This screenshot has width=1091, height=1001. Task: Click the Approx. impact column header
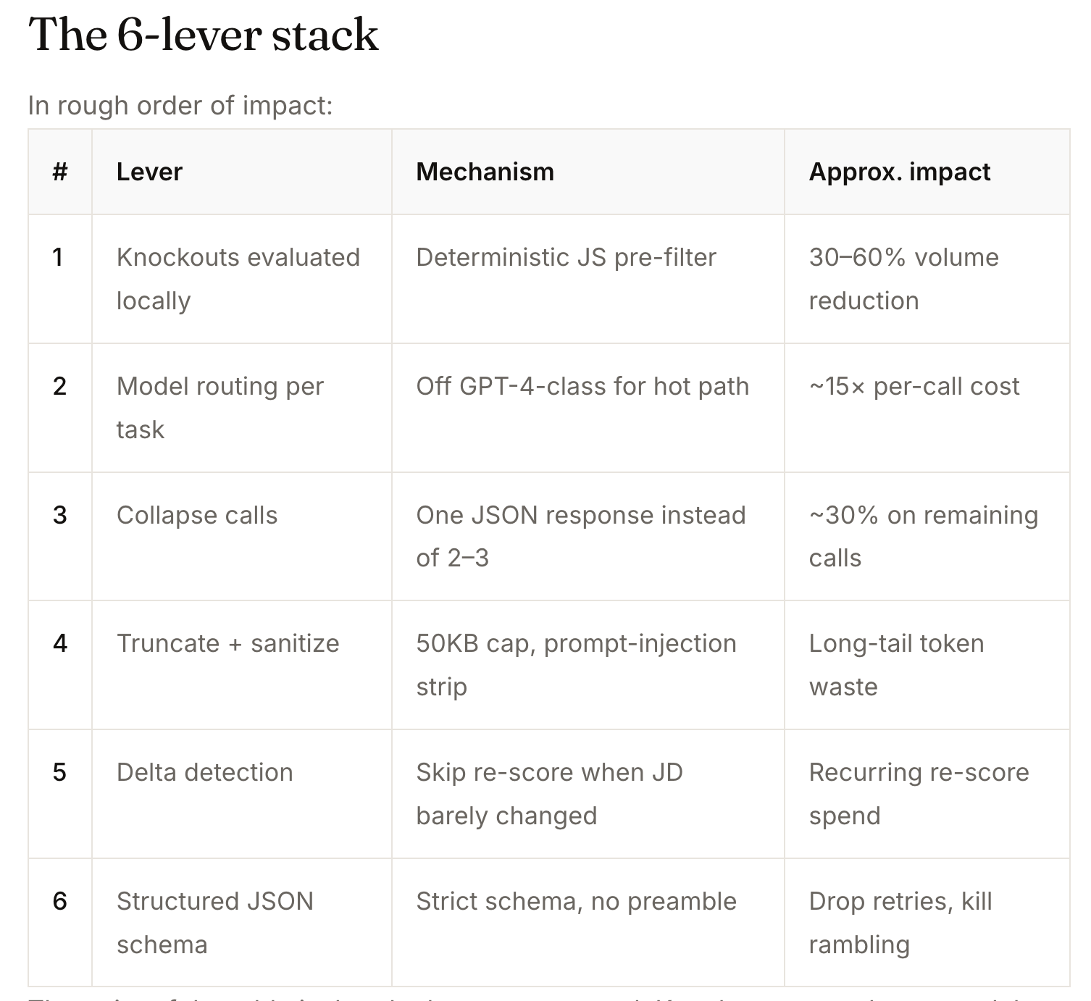927,172
